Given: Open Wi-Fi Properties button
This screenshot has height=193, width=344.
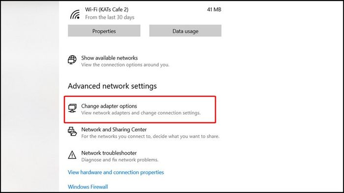Looking at the screenshot, I should tap(104, 30).
